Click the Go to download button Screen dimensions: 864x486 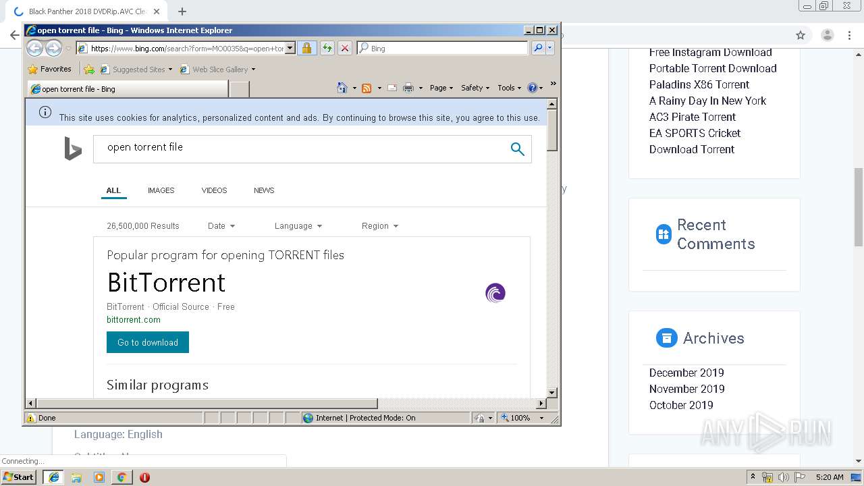148,342
